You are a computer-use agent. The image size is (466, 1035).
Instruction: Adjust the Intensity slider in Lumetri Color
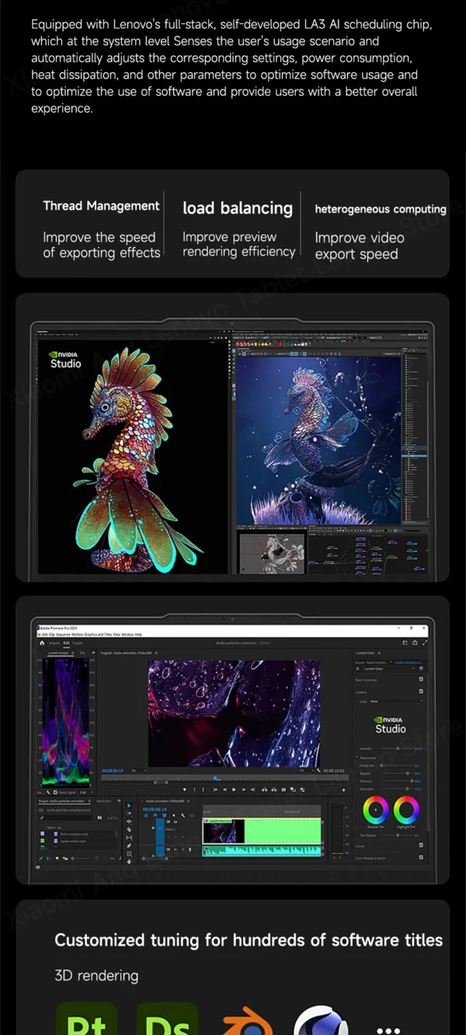(397, 749)
